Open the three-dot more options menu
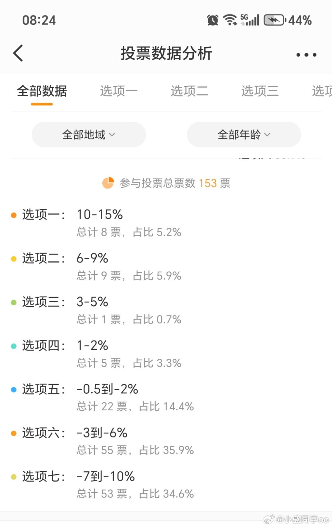This screenshot has height=527, width=332. 306,55
